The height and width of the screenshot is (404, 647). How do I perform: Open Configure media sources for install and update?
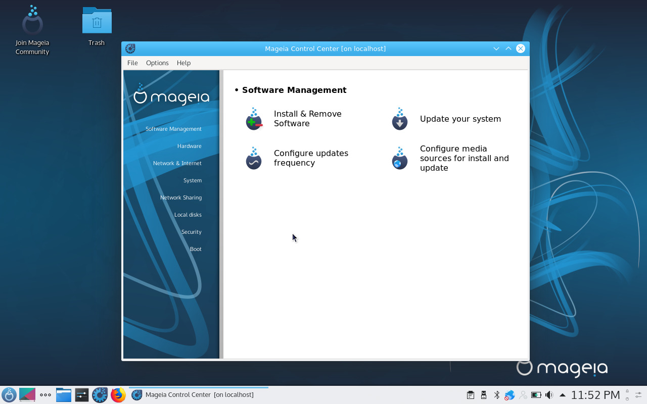click(464, 158)
